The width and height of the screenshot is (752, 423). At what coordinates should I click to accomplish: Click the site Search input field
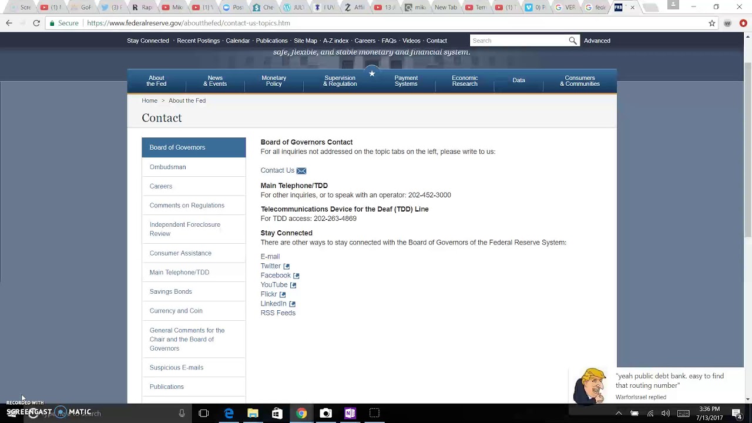pos(519,41)
